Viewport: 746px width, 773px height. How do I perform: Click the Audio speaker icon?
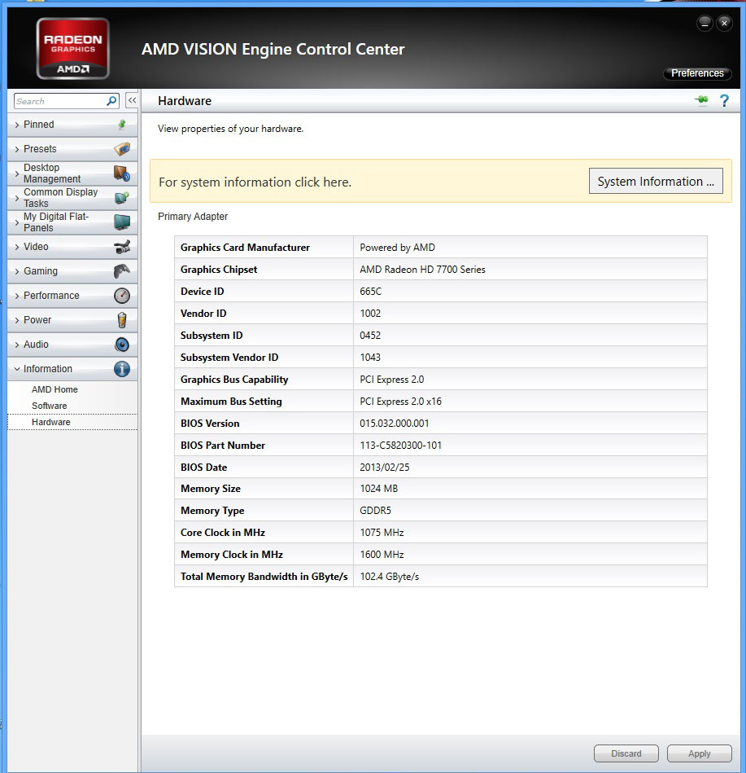[122, 344]
